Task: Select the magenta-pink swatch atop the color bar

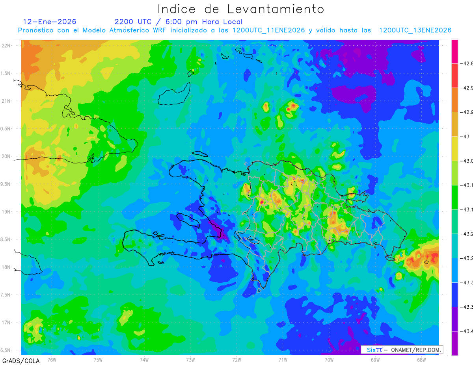Action: 454,51
